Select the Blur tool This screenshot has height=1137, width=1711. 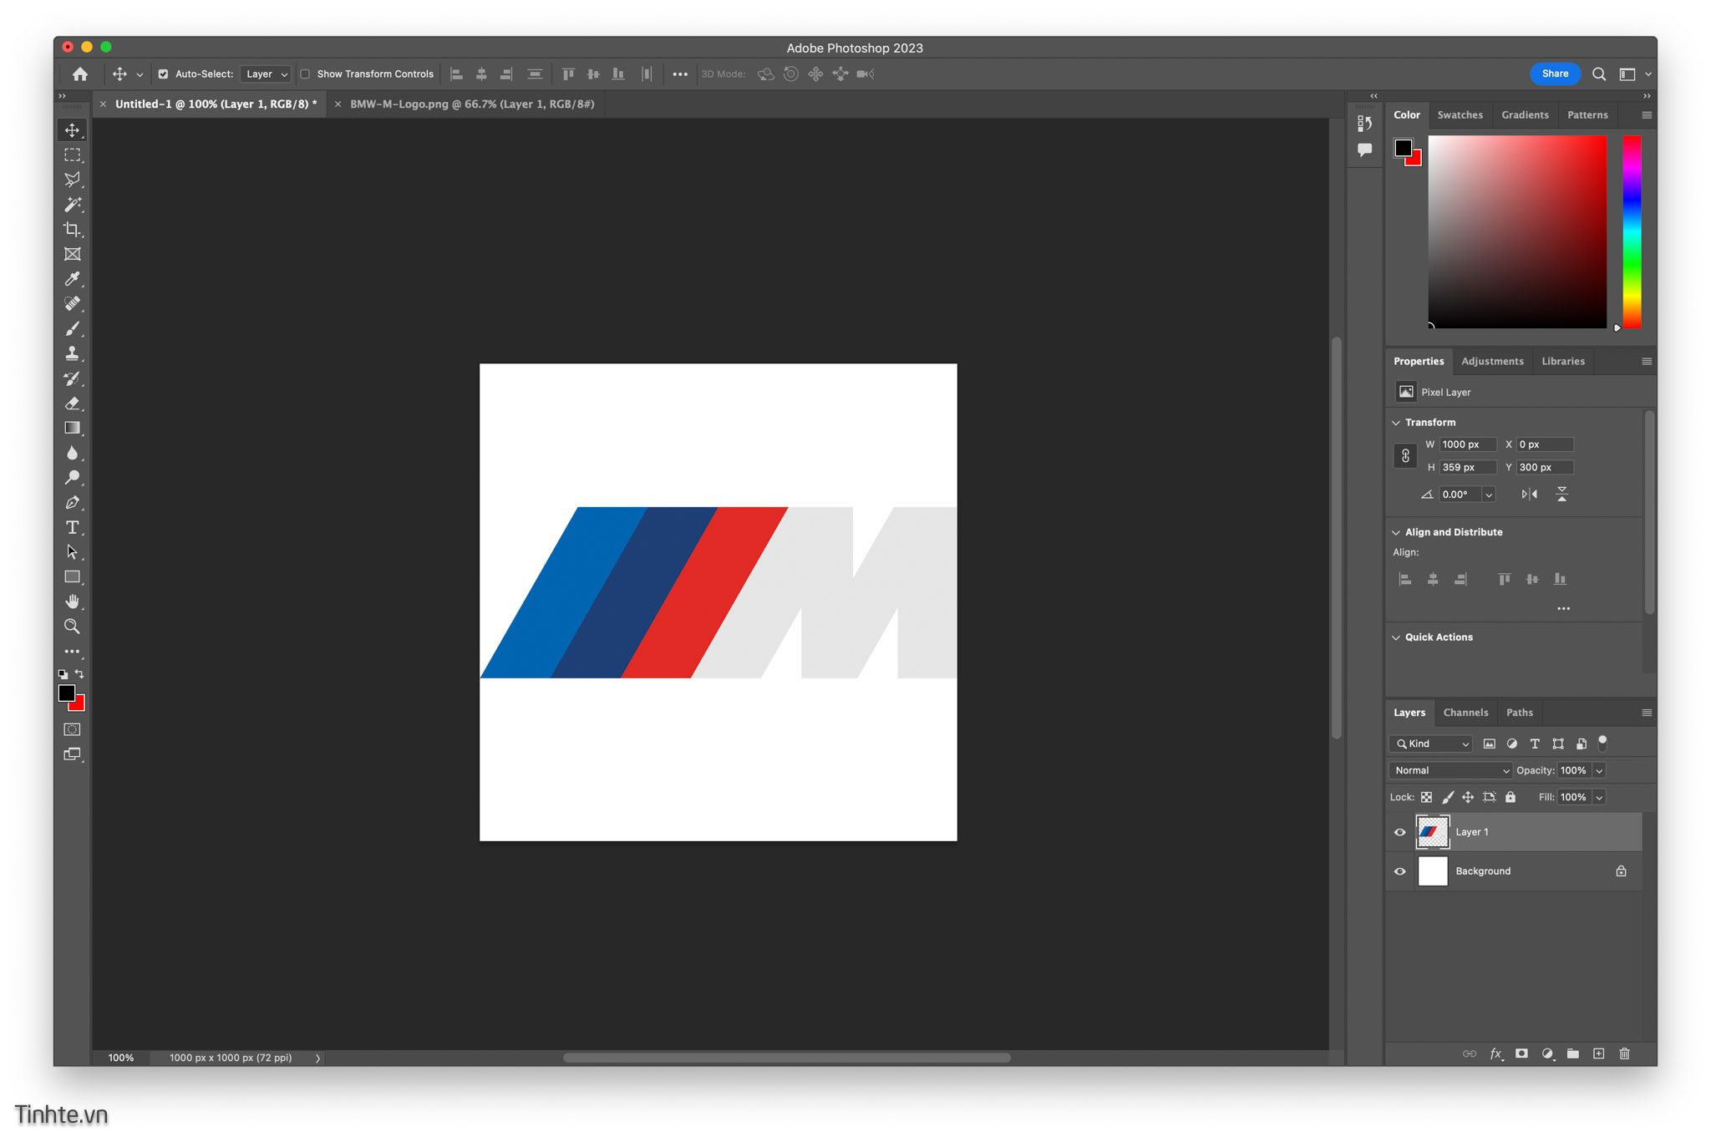click(x=73, y=453)
